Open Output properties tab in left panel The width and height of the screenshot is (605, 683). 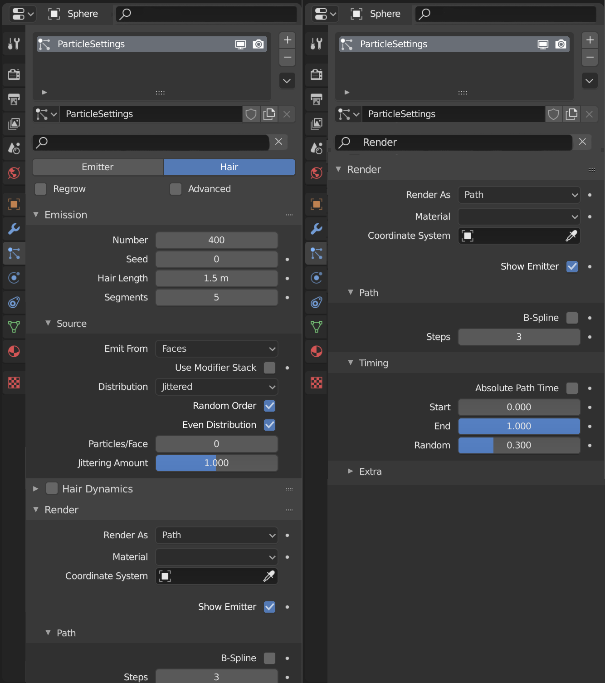[14, 98]
